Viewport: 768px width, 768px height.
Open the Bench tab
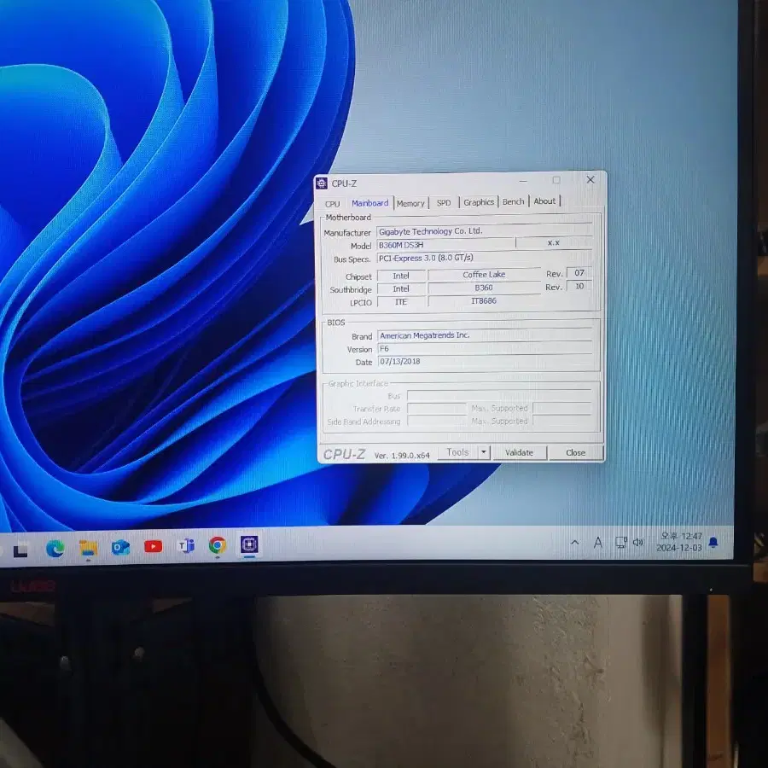pyautogui.click(x=514, y=201)
